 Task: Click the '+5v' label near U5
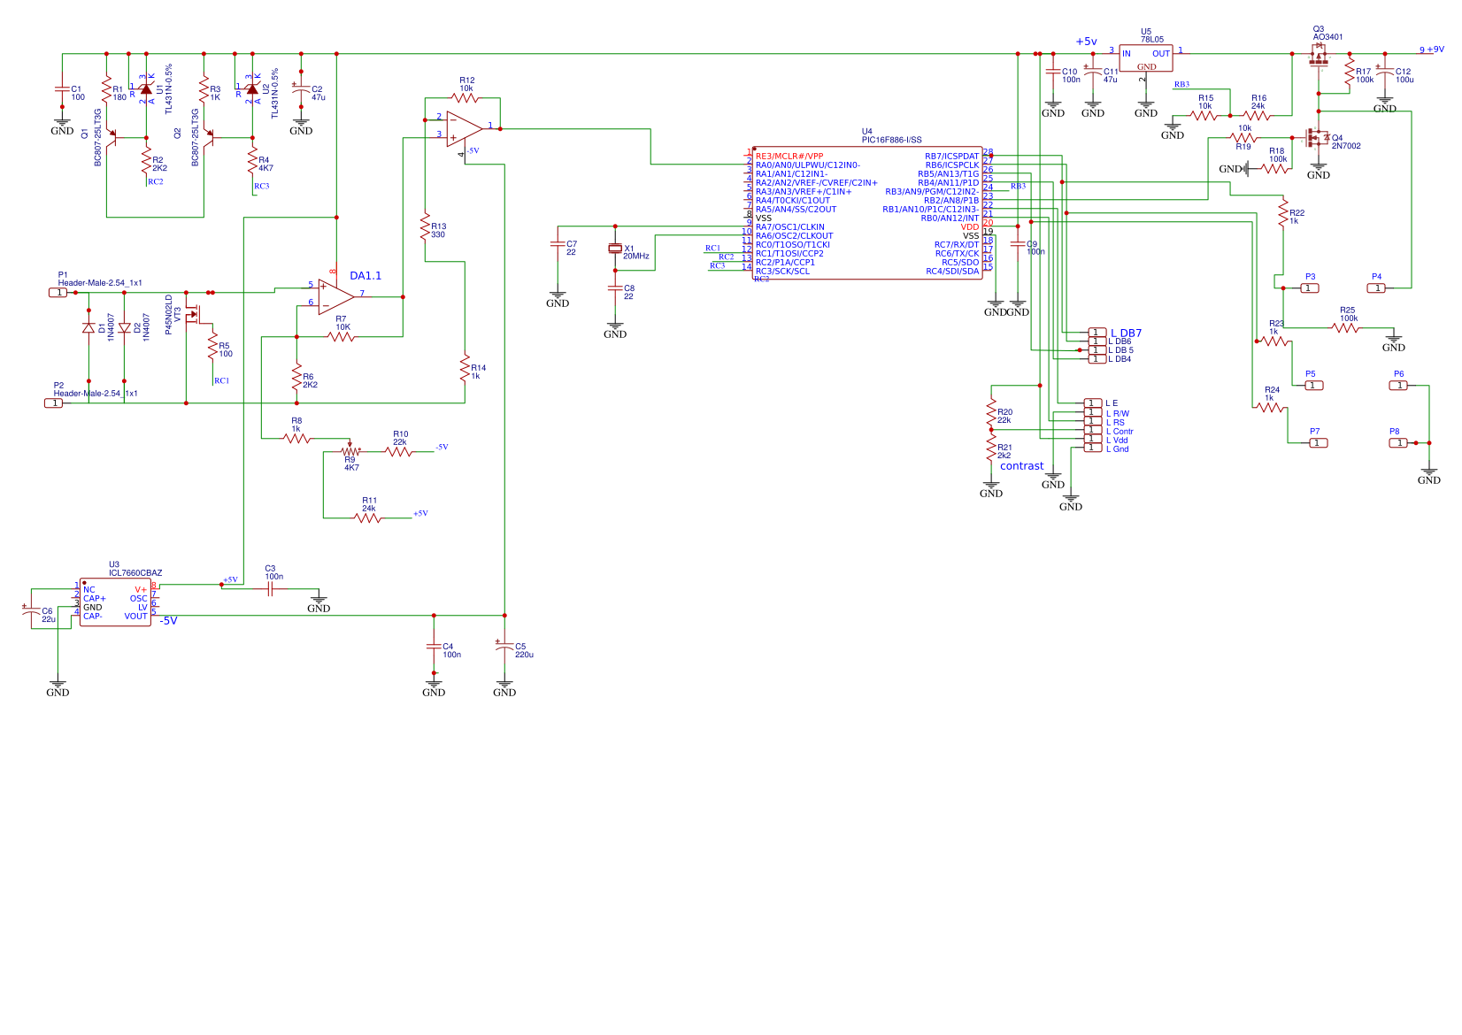pos(1086,42)
